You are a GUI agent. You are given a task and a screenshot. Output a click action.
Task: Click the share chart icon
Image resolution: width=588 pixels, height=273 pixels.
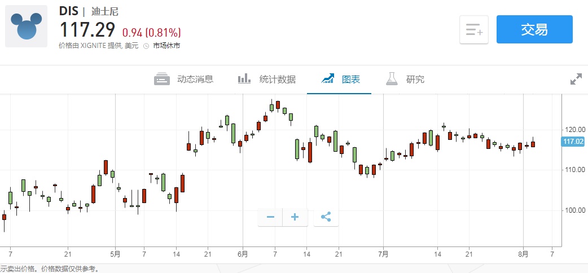[x=326, y=217]
